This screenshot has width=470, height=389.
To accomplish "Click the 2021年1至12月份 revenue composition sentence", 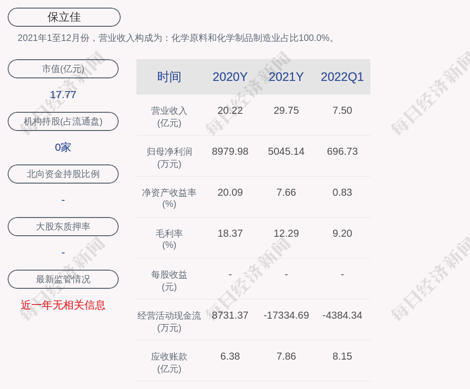I will coord(176,38).
